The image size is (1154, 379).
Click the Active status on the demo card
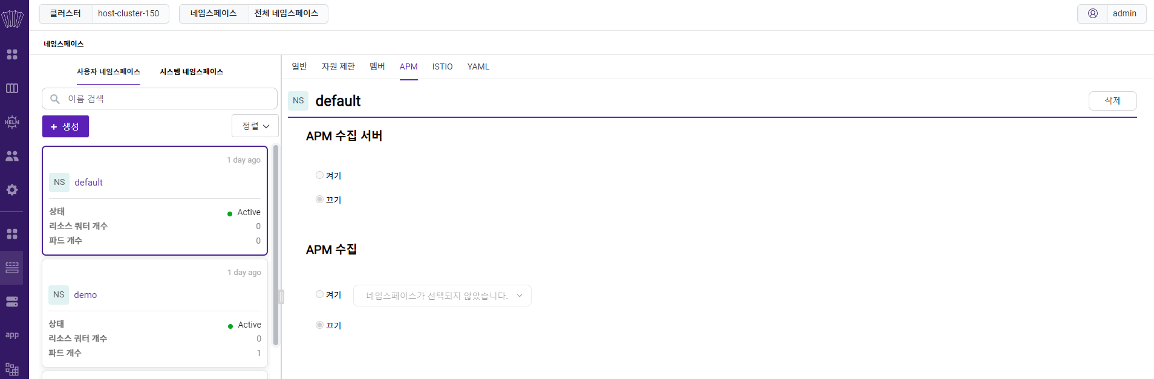(244, 325)
